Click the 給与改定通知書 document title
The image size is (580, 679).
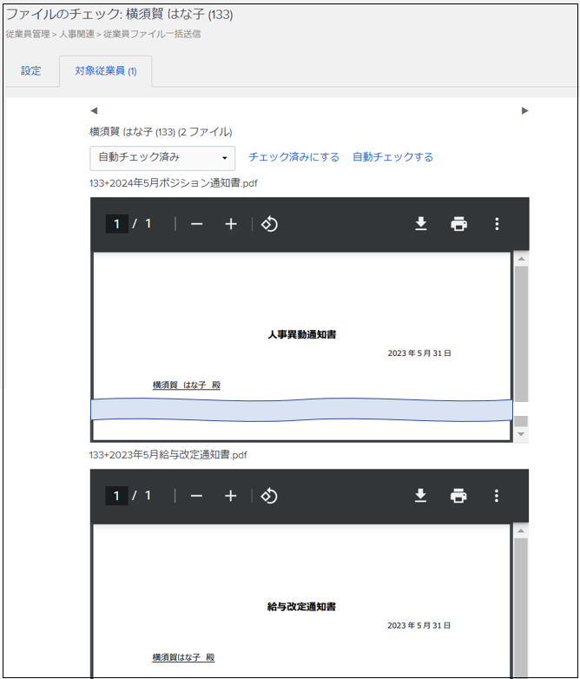(301, 606)
